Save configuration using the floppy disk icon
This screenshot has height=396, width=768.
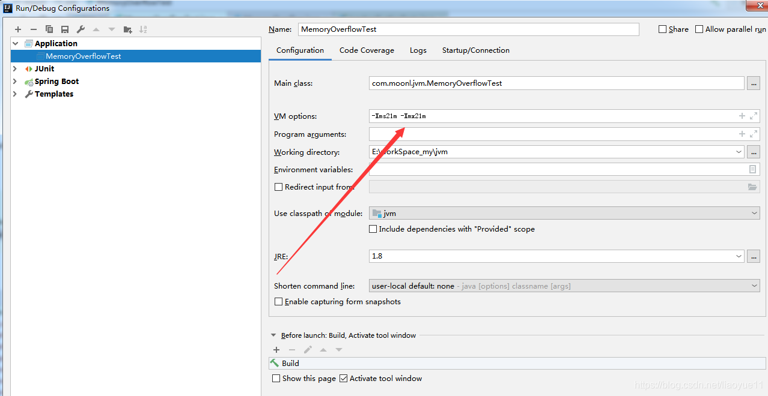[65, 29]
